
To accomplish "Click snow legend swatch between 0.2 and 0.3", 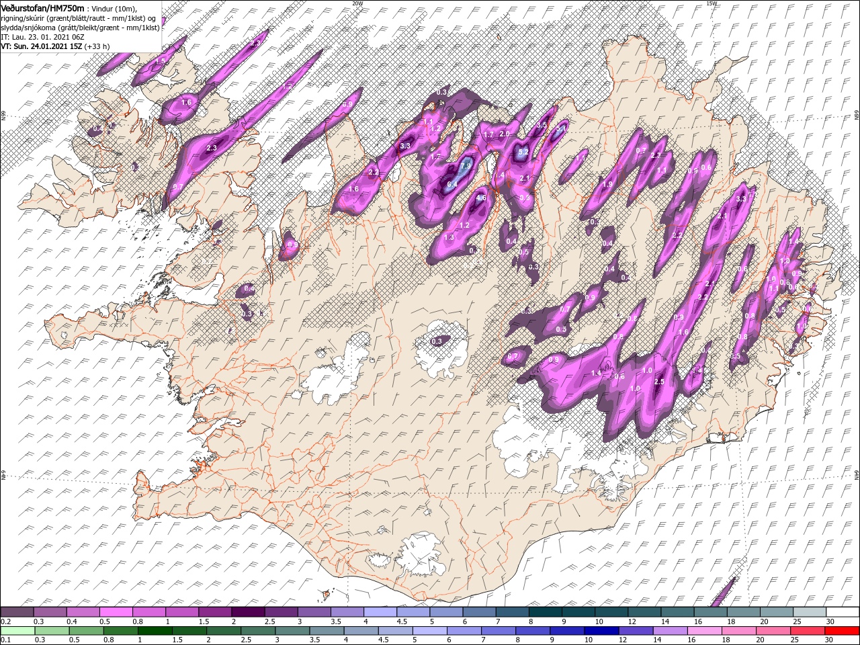I will click(17, 611).
